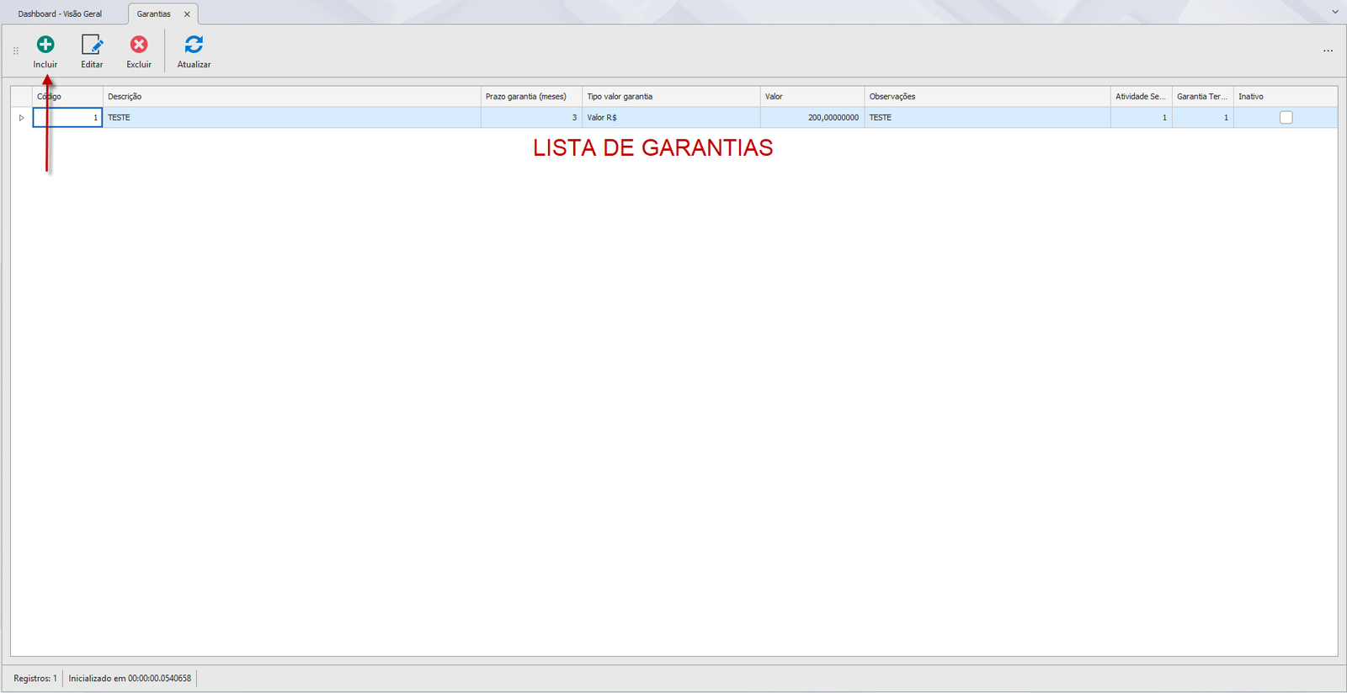
Task: Click the 'Inicializado em 00:00:00.0540658' status text
Action: pyautogui.click(x=130, y=679)
